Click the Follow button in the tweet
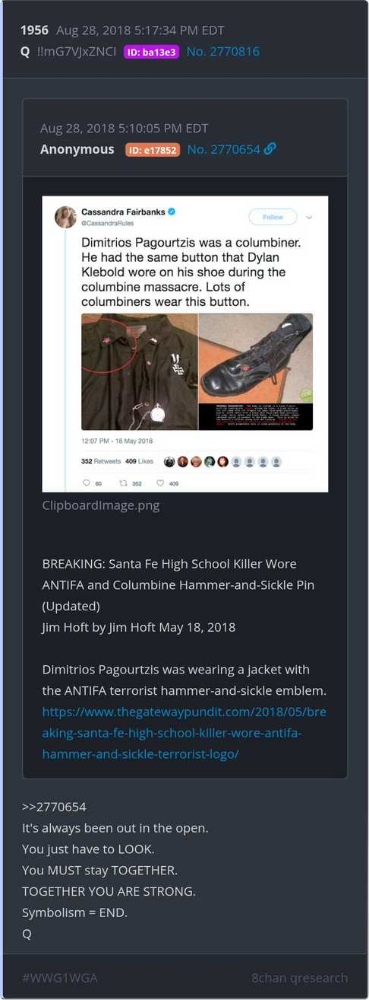The image size is (369, 1000). tap(273, 217)
